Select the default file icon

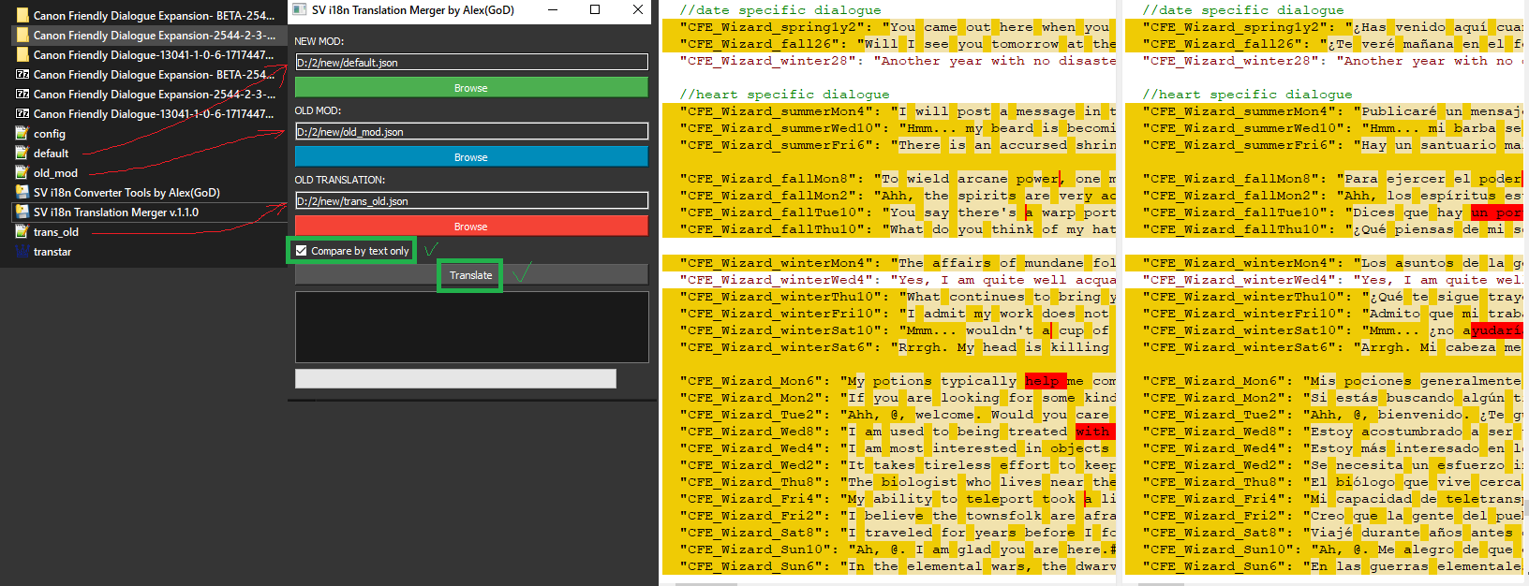(x=22, y=154)
